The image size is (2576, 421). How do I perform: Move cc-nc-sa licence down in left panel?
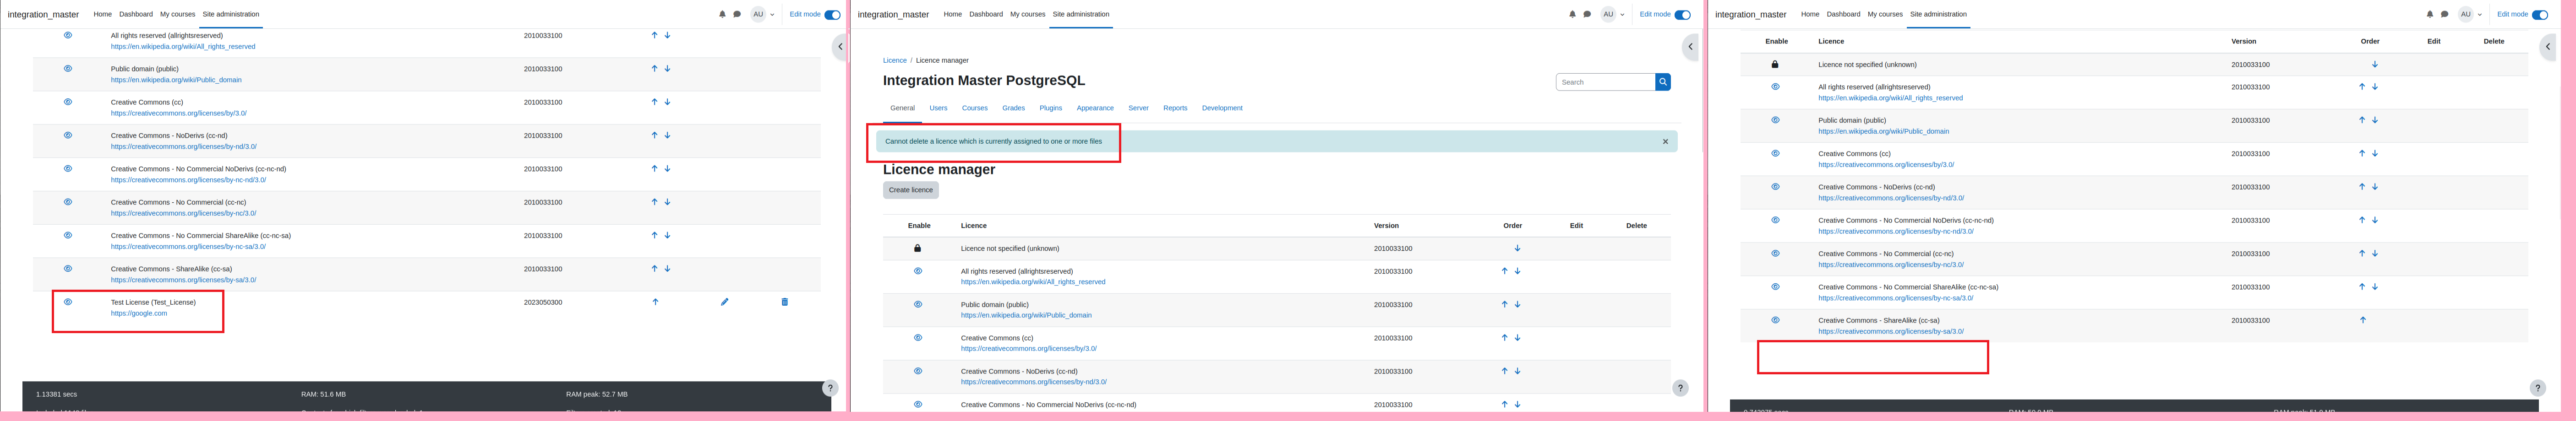coord(667,236)
